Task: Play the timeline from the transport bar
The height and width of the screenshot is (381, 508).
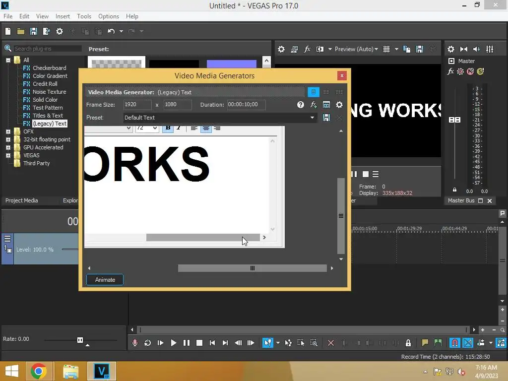Action: coord(173,343)
